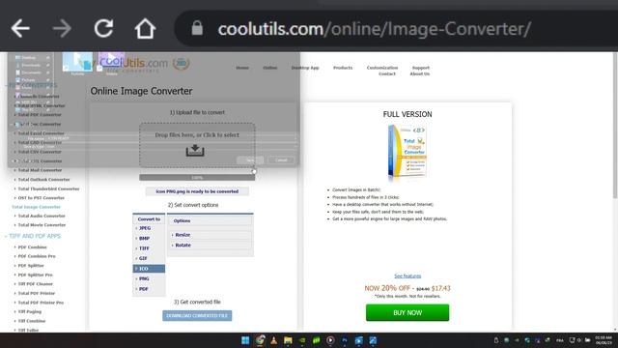Viewport: 618px width, 348px height.
Task: Open Total Movie Converter sidebar link
Action: tap(42, 225)
